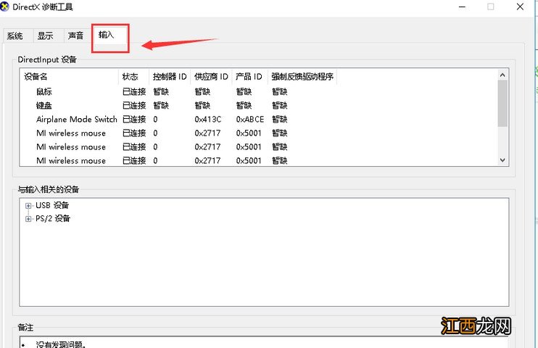Click the 强制反馈驱动程序 column header
Screen dimensions: 538x348
302,77
